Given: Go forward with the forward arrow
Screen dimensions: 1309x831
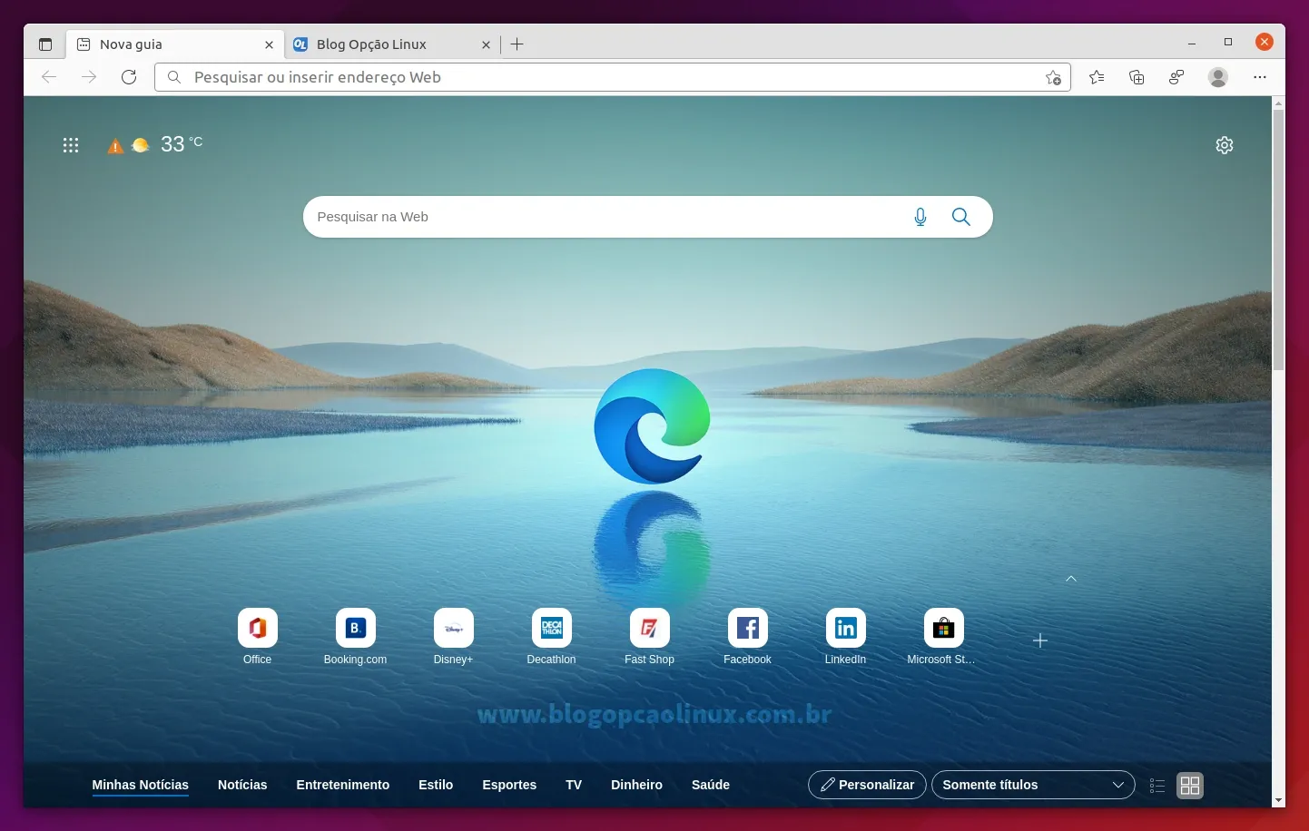Looking at the screenshot, I should pyautogui.click(x=89, y=77).
